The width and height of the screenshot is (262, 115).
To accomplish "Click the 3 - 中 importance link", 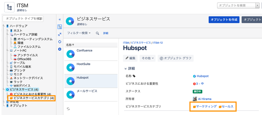I will 200,84.
